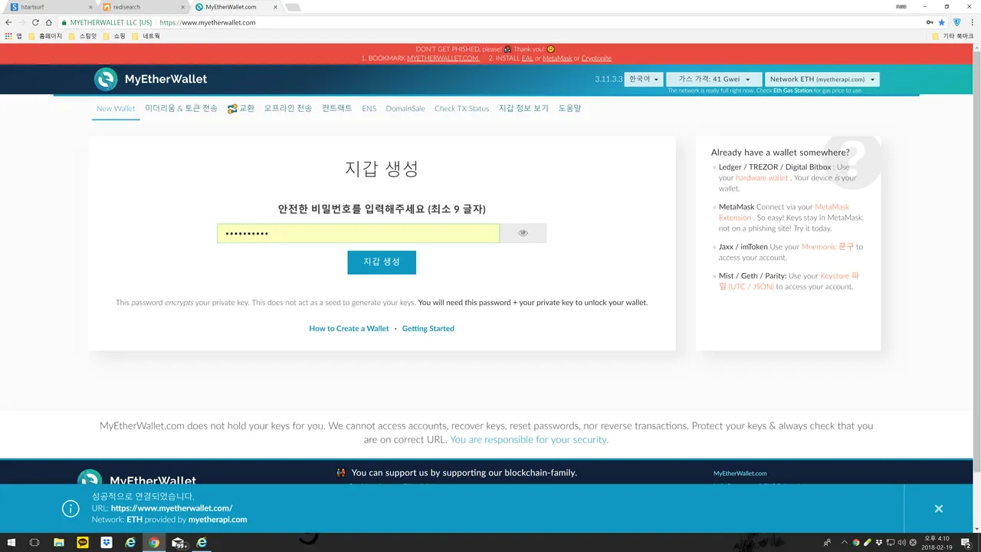Click the 지갑 생성 button
Screen dimensions: 981x552
click(x=382, y=262)
